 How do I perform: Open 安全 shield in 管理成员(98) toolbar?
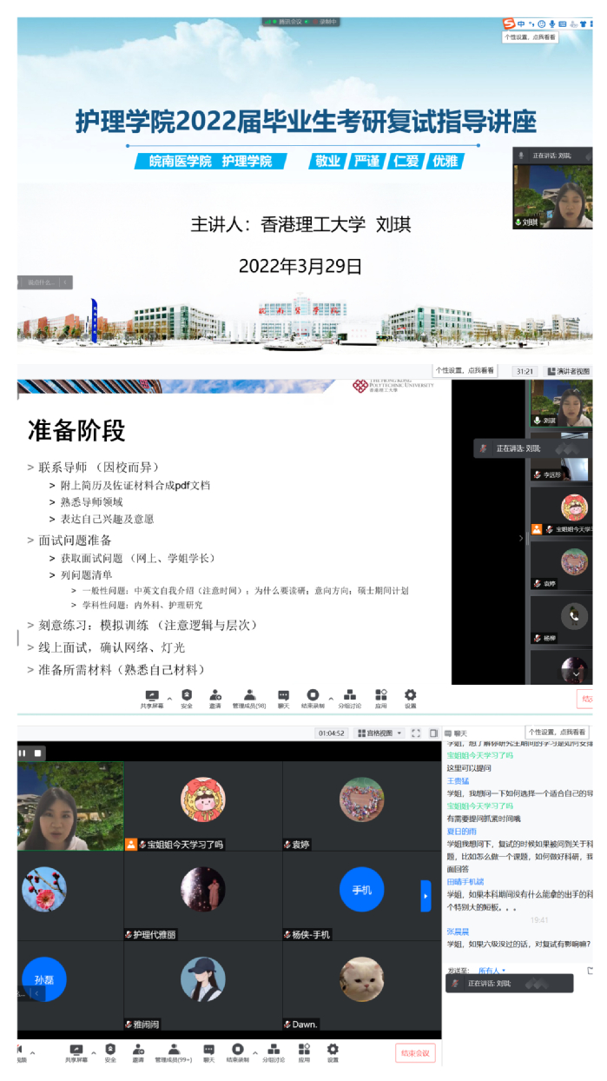click(187, 699)
